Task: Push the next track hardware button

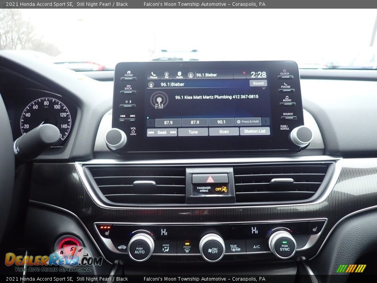Action: [132, 118]
